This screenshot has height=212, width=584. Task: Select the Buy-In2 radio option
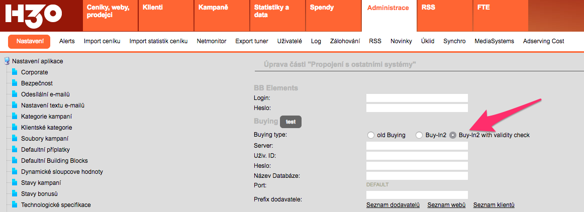419,135
